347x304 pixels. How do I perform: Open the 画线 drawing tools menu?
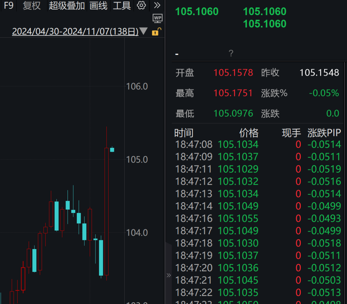[98, 5]
